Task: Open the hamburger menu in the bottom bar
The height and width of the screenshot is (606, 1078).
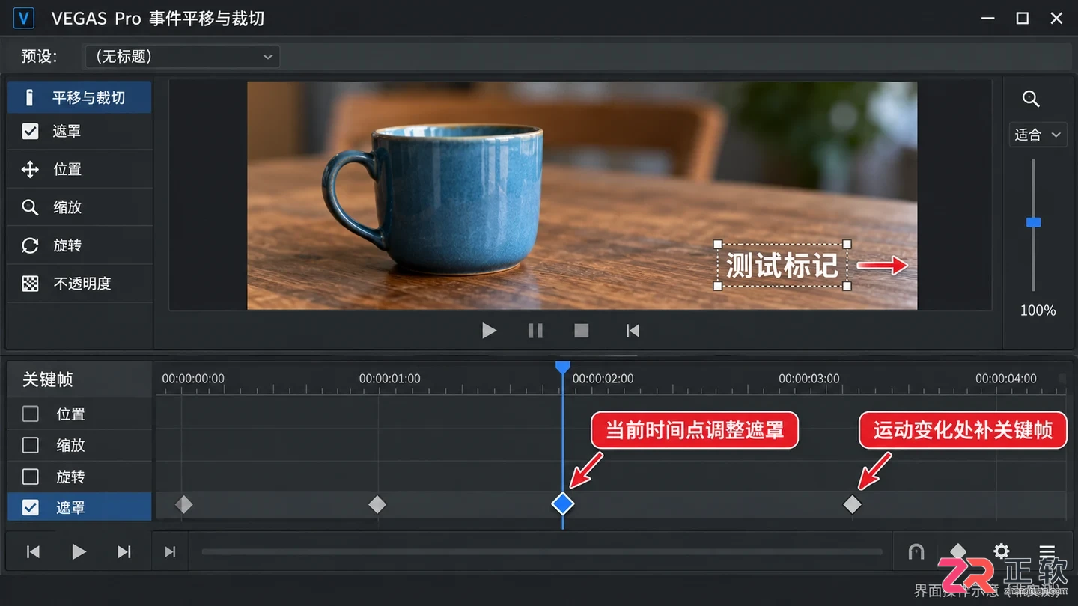Action: coord(1047,552)
